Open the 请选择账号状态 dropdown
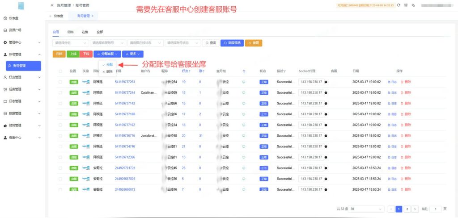The image size is (458, 218). click(x=183, y=43)
